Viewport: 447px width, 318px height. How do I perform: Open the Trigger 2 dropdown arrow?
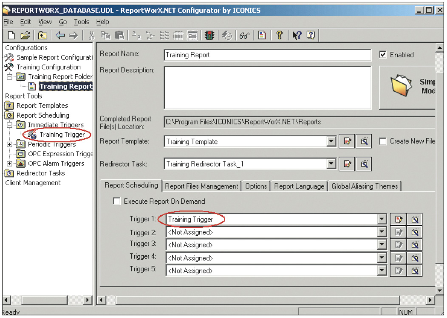[382, 232]
